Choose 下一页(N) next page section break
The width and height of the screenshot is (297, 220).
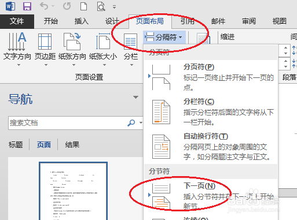pyautogui.click(x=211, y=196)
